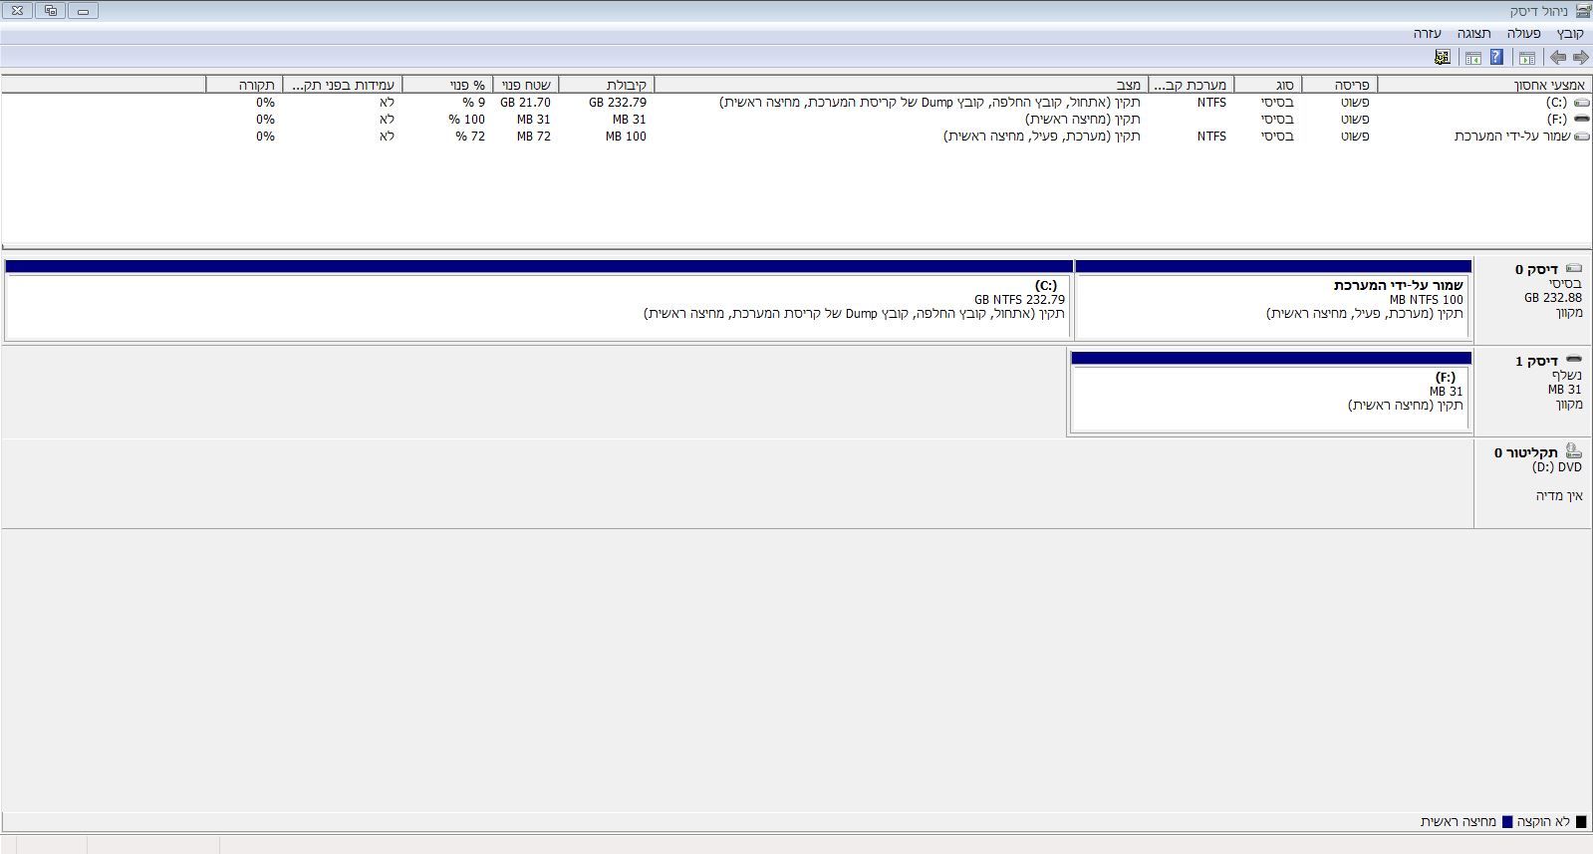Toggle the show/hide action pane toolbar icon
Viewport: 1593px width, 854px height.
[x=1472, y=58]
